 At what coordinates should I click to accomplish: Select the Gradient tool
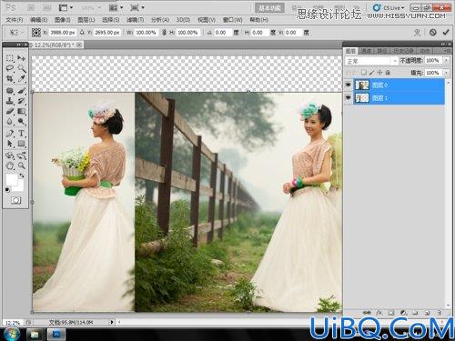click(x=21, y=111)
